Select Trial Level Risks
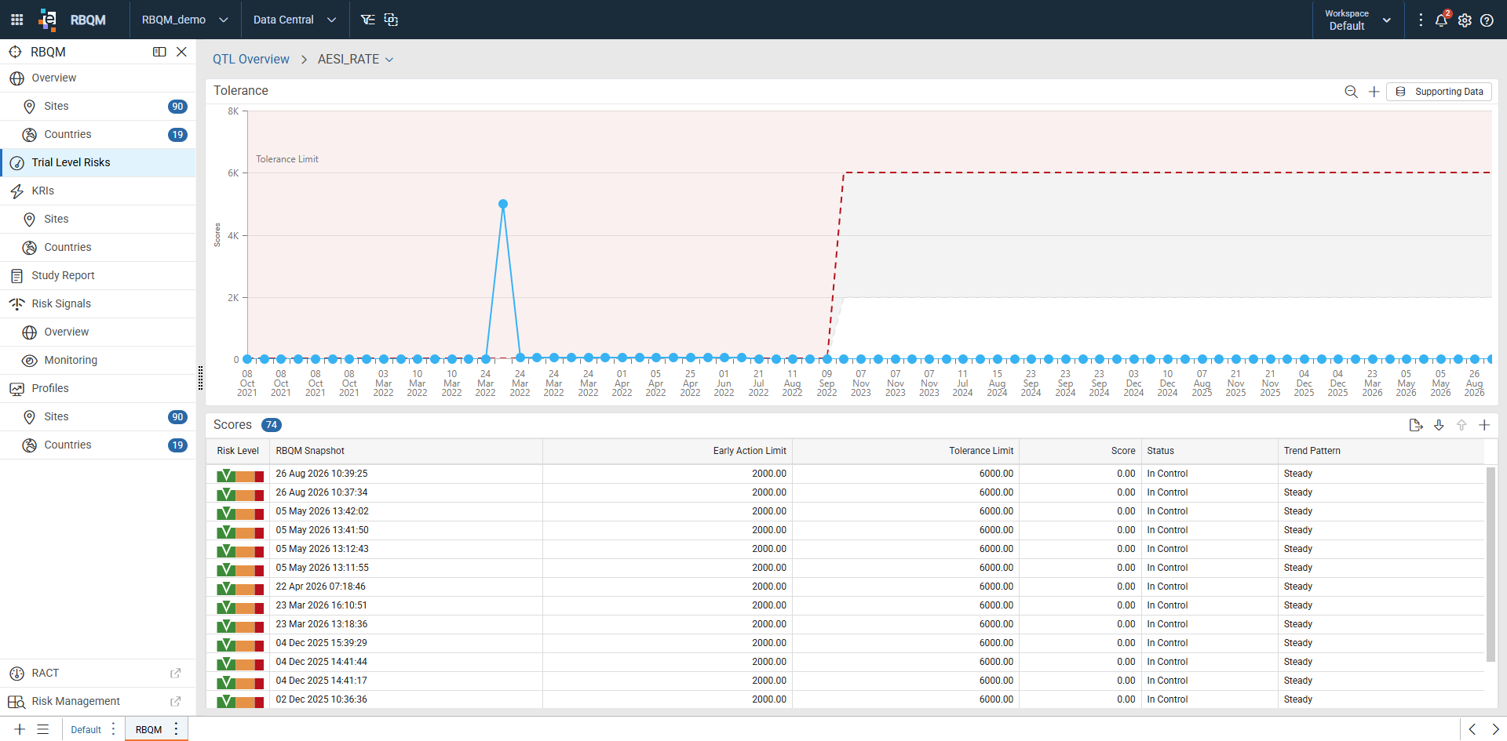 [x=98, y=162]
